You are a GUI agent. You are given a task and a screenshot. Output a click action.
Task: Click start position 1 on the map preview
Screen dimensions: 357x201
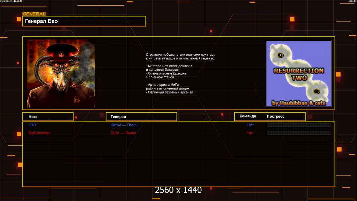tap(280, 55)
